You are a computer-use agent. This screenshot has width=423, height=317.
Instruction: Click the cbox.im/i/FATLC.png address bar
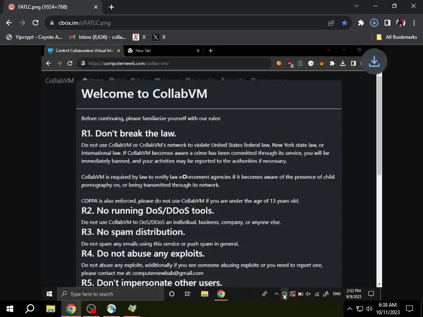coord(189,23)
